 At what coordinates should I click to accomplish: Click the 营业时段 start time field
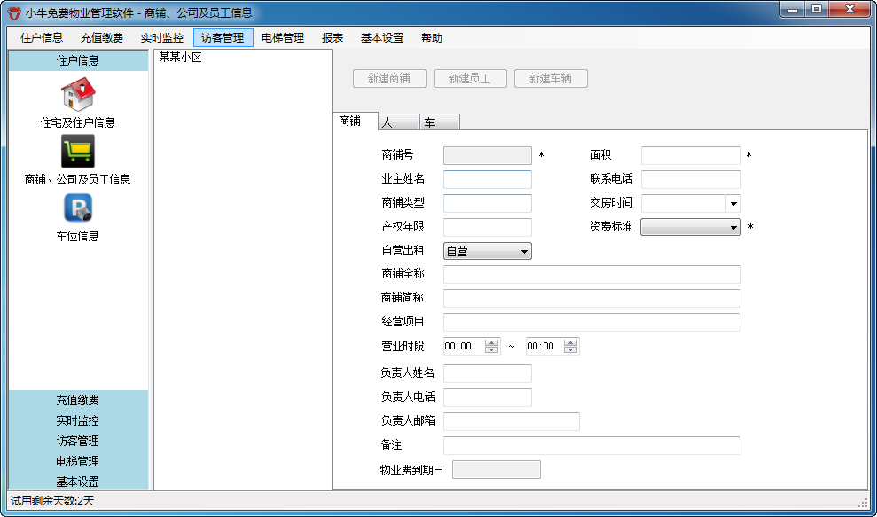(464, 347)
